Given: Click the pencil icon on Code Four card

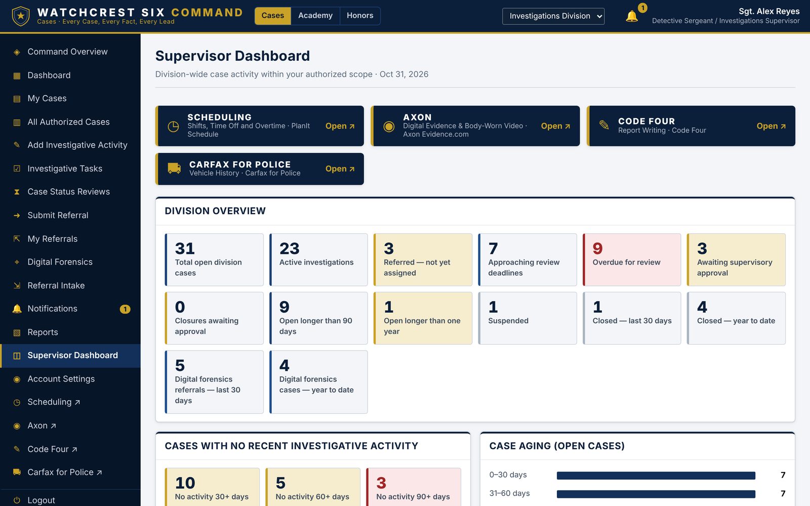Looking at the screenshot, I should point(604,124).
